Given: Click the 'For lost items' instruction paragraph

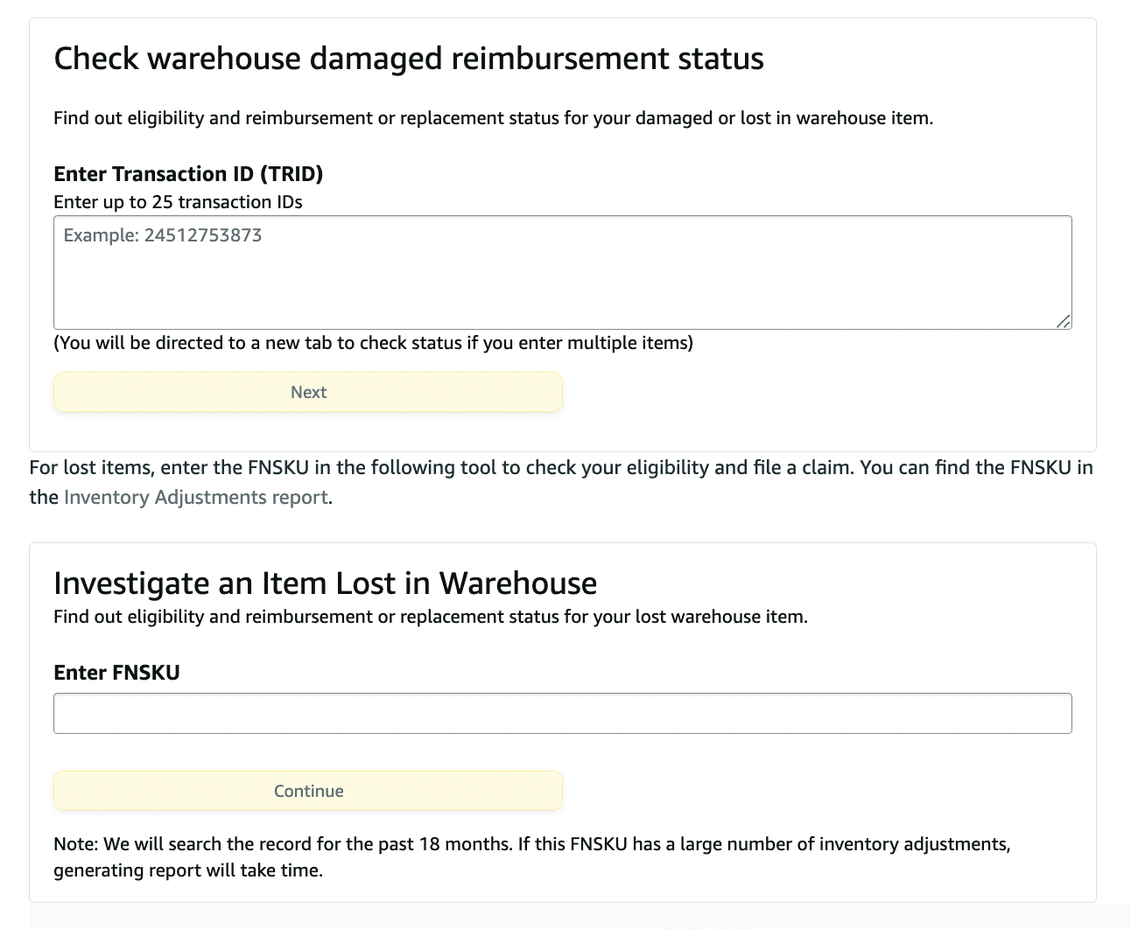Looking at the screenshot, I should click(x=560, y=468).
